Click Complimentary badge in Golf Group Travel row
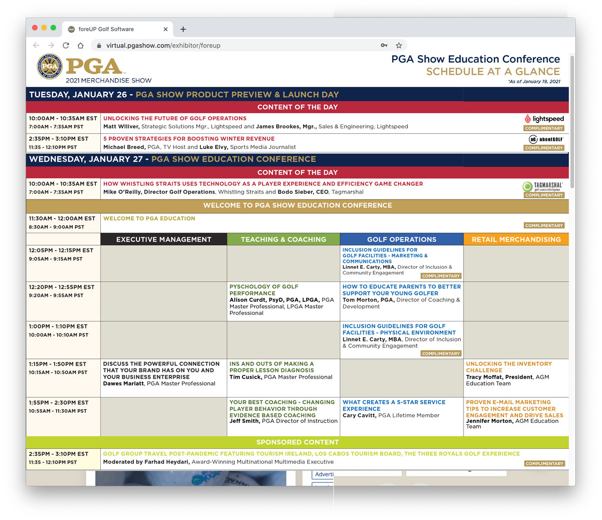The width and height of the screenshot is (602, 520). click(544, 464)
